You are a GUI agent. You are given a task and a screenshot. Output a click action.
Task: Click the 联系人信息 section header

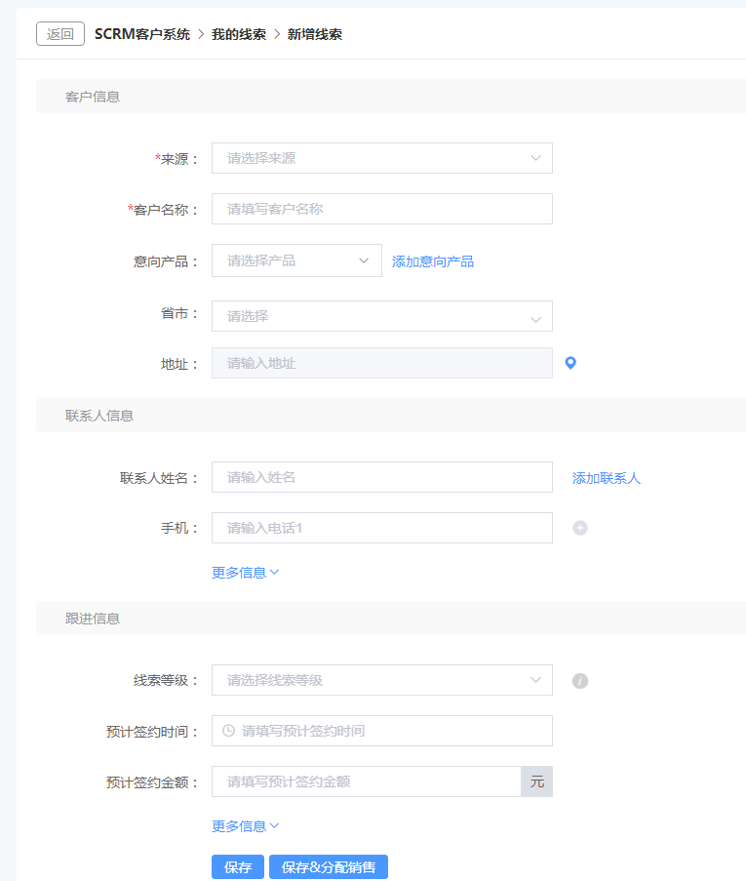tap(99, 416)
